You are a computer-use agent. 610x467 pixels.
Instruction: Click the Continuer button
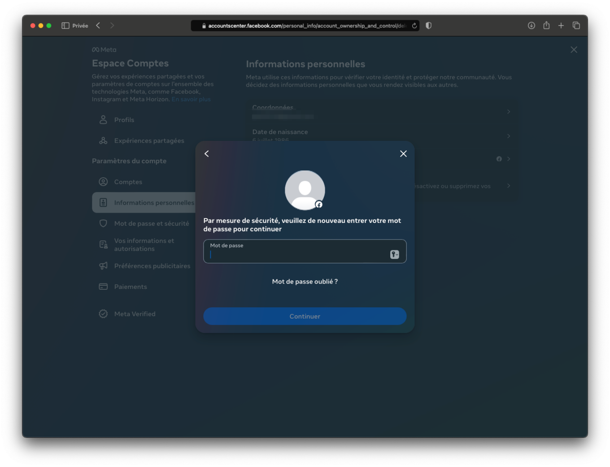pyautogui.click(x=305, y=316)
